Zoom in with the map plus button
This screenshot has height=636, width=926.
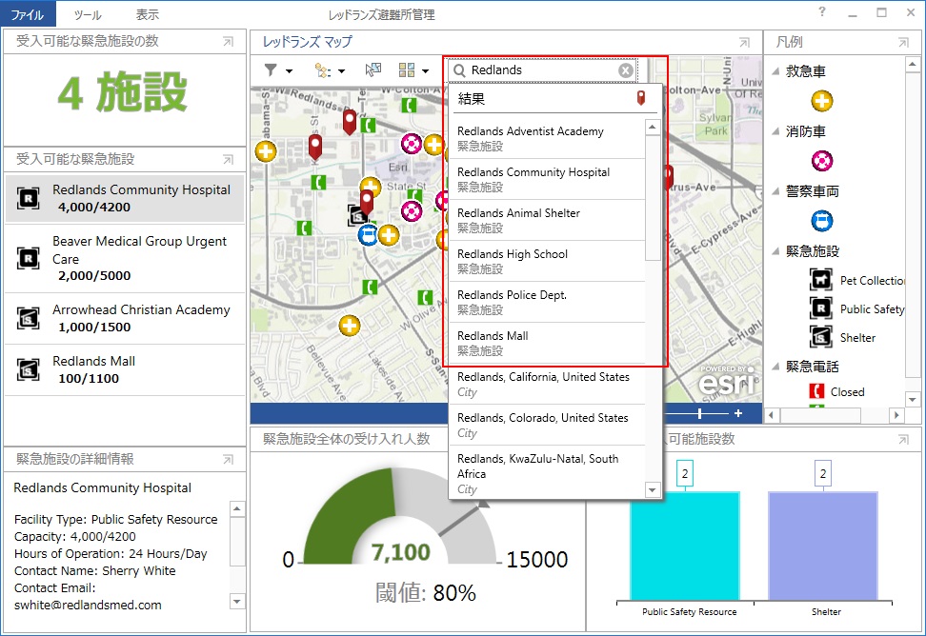tap(738, 413)
